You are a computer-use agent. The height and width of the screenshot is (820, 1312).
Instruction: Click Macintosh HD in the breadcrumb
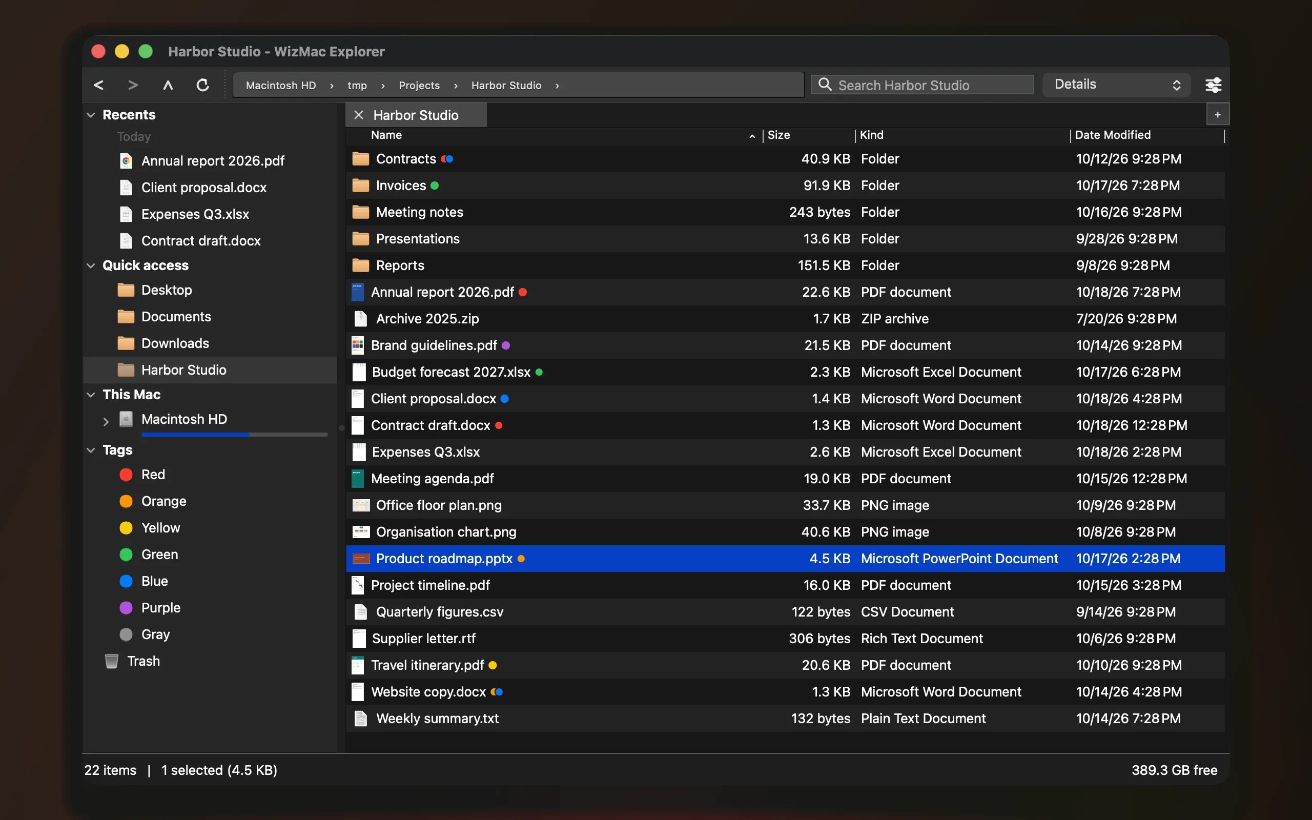[x=281, y=86]
